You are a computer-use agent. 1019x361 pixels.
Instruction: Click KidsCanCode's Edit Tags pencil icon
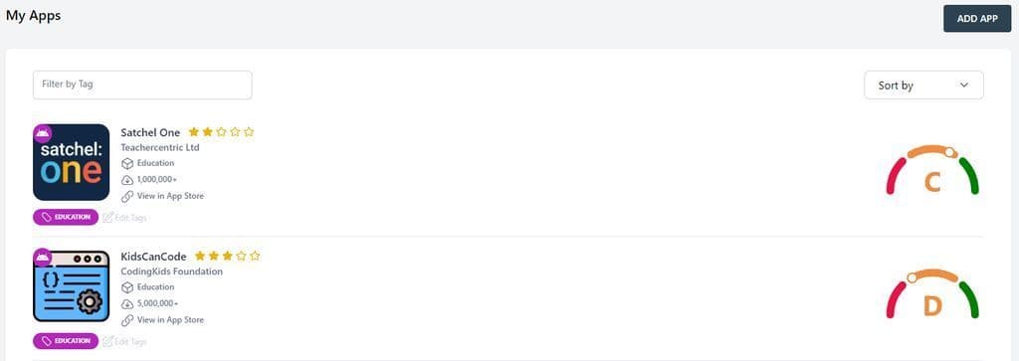pos(107,341)
